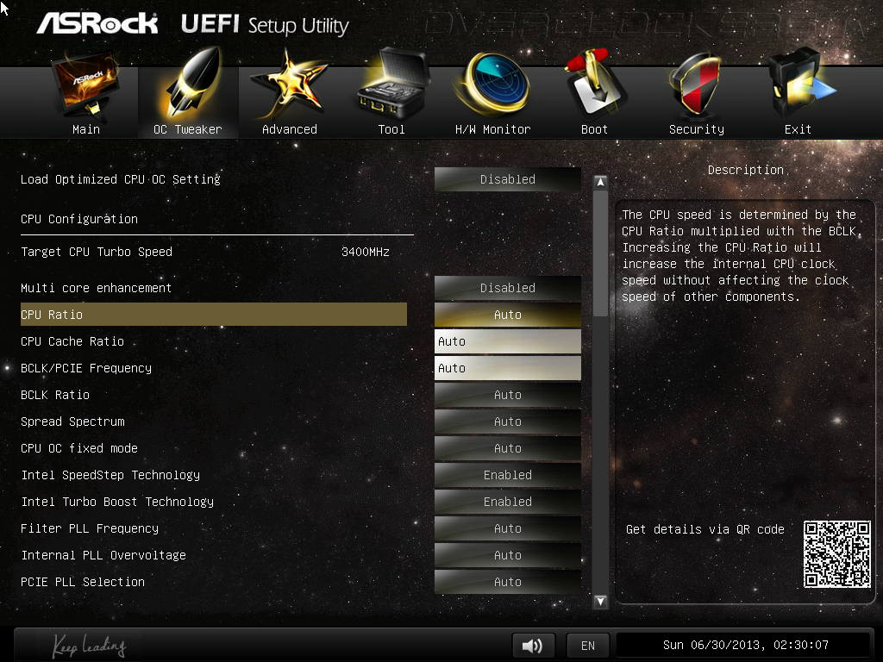Mute sound with the speaker icon
This screenshot has height=662, width=883.
pyautogui.click(x=533, y=645)
